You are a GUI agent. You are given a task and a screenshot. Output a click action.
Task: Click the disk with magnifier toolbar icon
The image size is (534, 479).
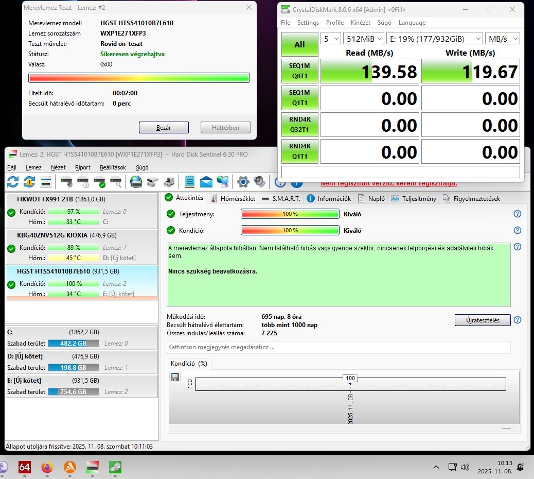(x=116, y=181)
